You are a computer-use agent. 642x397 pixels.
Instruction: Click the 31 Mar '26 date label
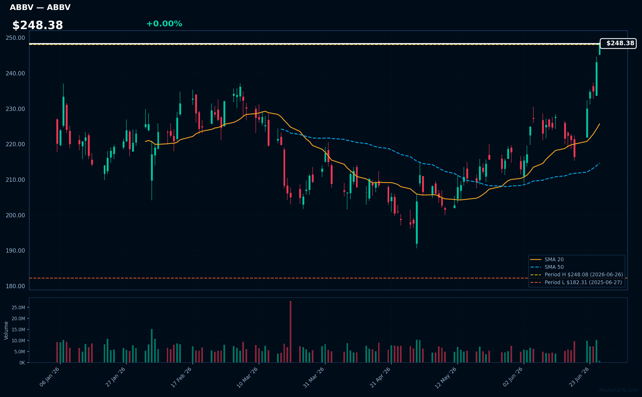(314, 377)
